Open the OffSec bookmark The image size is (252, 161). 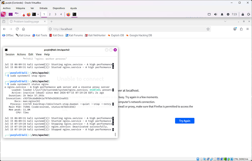click(8, 35)
